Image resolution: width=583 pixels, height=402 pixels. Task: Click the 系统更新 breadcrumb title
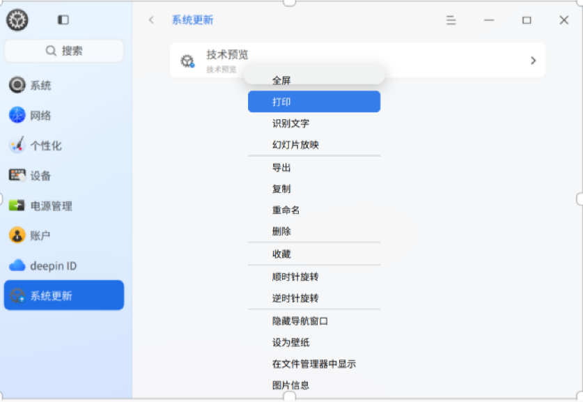point(192,20)
